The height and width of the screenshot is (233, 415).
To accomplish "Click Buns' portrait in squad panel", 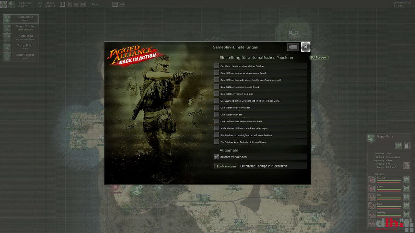I will (372, 206).
